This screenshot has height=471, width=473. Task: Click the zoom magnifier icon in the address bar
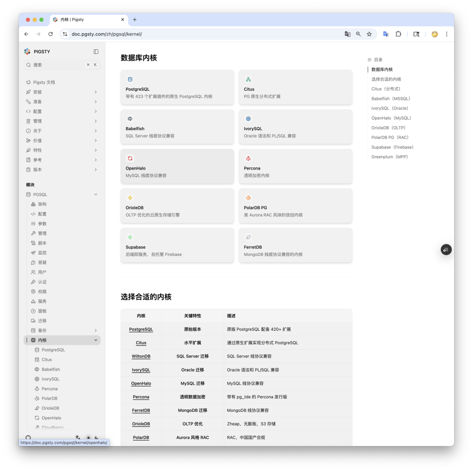tap(358, 34)
